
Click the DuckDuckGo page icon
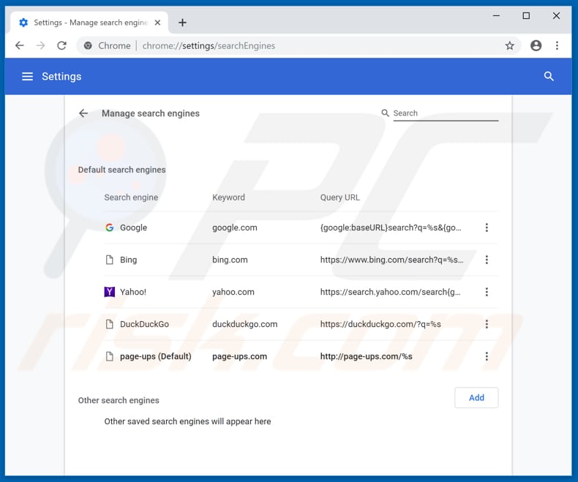(x=110, y=324)
